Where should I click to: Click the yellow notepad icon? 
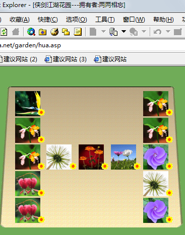(78, 32)
